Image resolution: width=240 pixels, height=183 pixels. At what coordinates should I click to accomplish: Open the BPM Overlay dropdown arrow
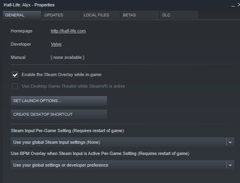click(230, 165)
